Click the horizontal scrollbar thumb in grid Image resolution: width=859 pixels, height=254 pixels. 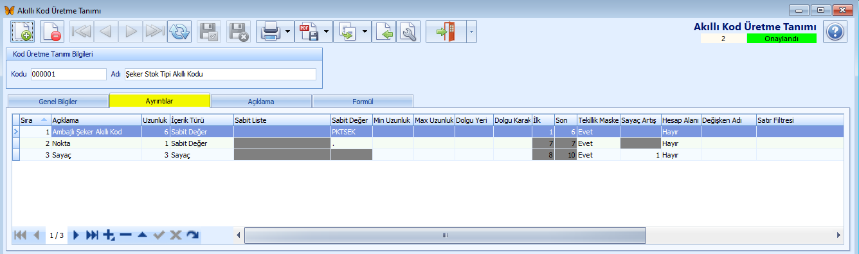tap(445, 235)
